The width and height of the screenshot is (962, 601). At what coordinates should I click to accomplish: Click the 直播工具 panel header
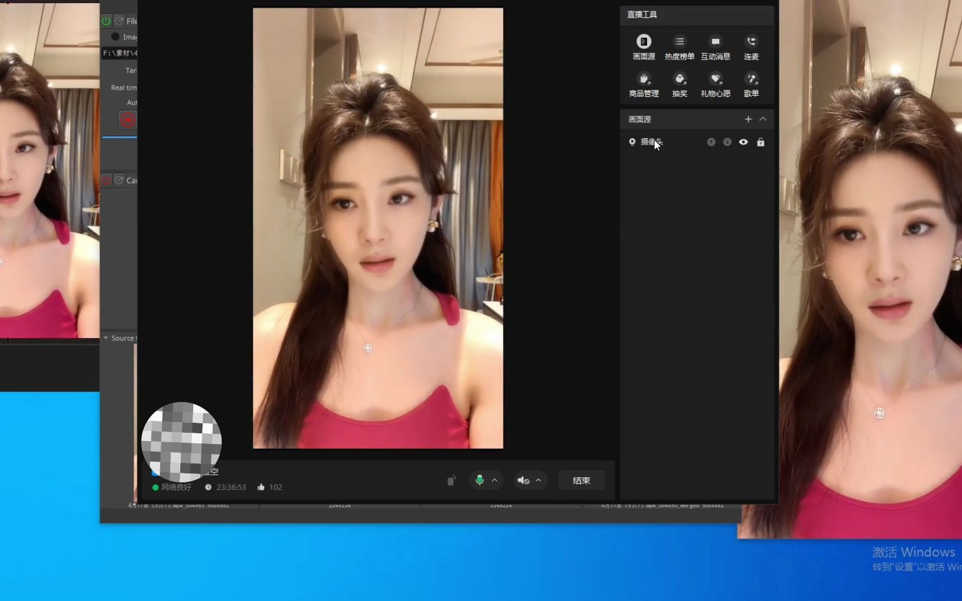pyautogui.click(x=697, y=15)
